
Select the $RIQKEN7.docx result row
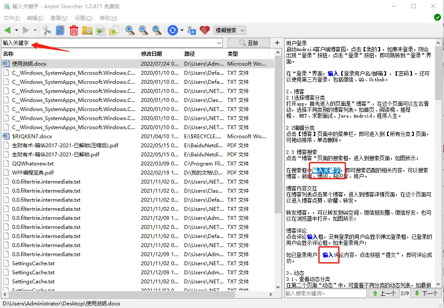[138, 136]
